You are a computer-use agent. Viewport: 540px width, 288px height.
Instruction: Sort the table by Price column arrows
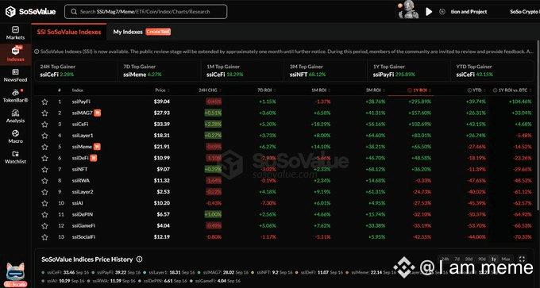click(x=168, y=90)
